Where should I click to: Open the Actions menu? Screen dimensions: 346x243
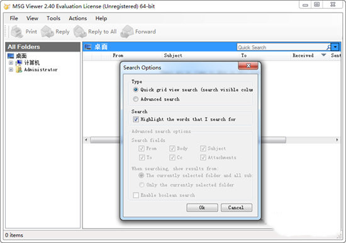(77, 18)
